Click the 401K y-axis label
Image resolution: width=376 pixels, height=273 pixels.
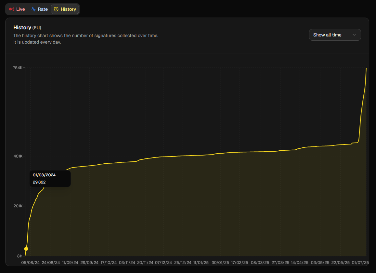[18, 156]
